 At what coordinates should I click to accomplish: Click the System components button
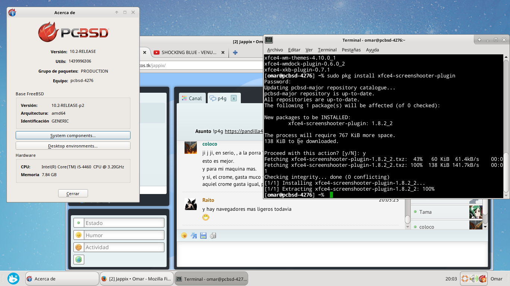point(73,135)
